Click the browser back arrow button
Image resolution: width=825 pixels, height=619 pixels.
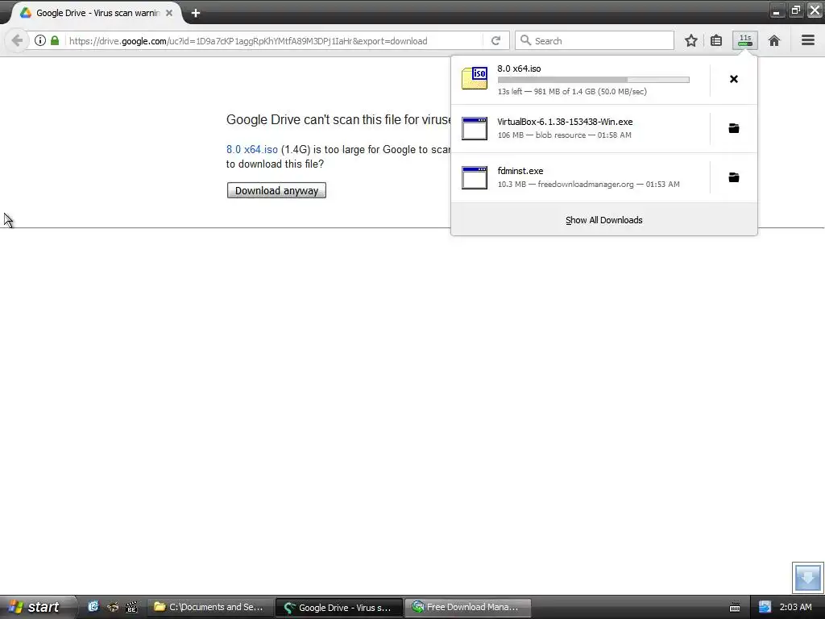[16, 40]
